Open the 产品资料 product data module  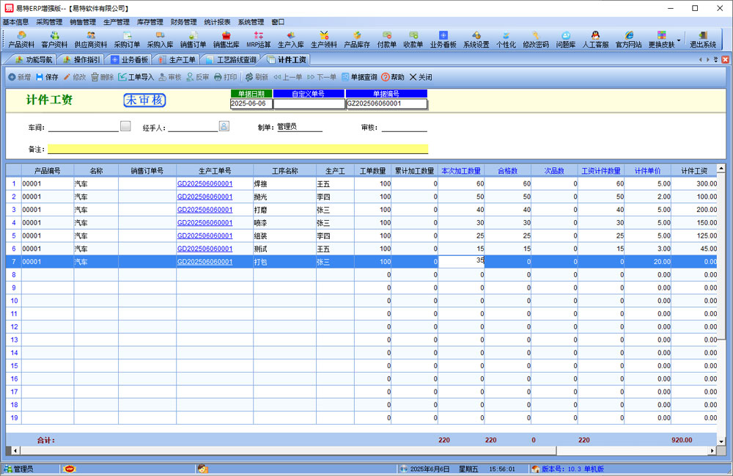point(22,39)
